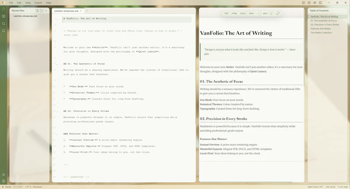The height and width of the screenshot is (189, 350).
Task: Jump to 'VanFolio: The Art of Writing' in contents
Action: tap(324, 17)
